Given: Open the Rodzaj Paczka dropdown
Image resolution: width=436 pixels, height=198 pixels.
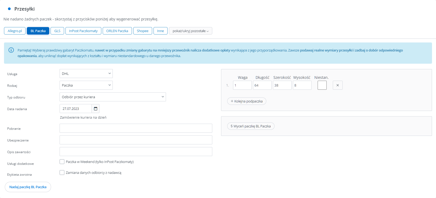Looking at the screenshot, I should coord(86,85).
